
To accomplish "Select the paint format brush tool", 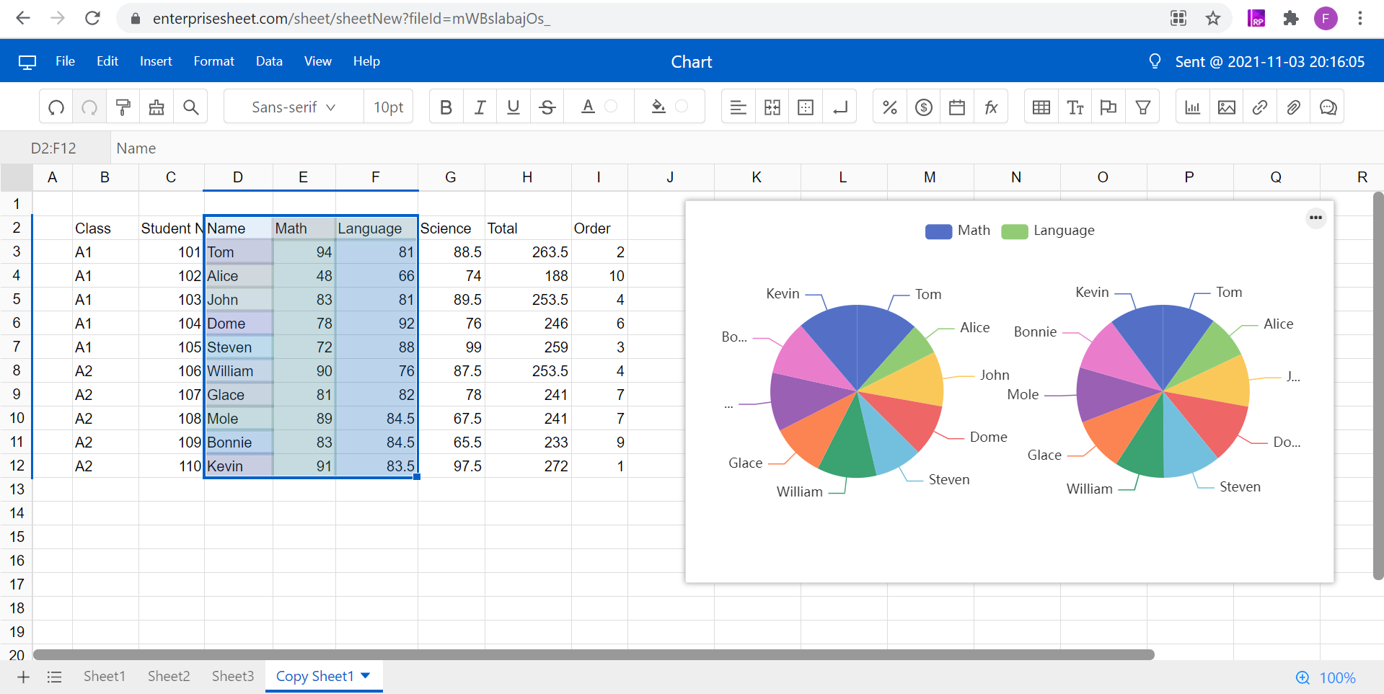I will 123,107.
